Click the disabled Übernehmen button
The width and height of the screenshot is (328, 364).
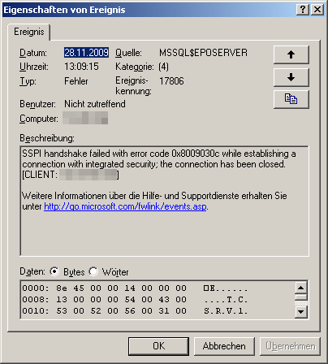pos(290,346)
